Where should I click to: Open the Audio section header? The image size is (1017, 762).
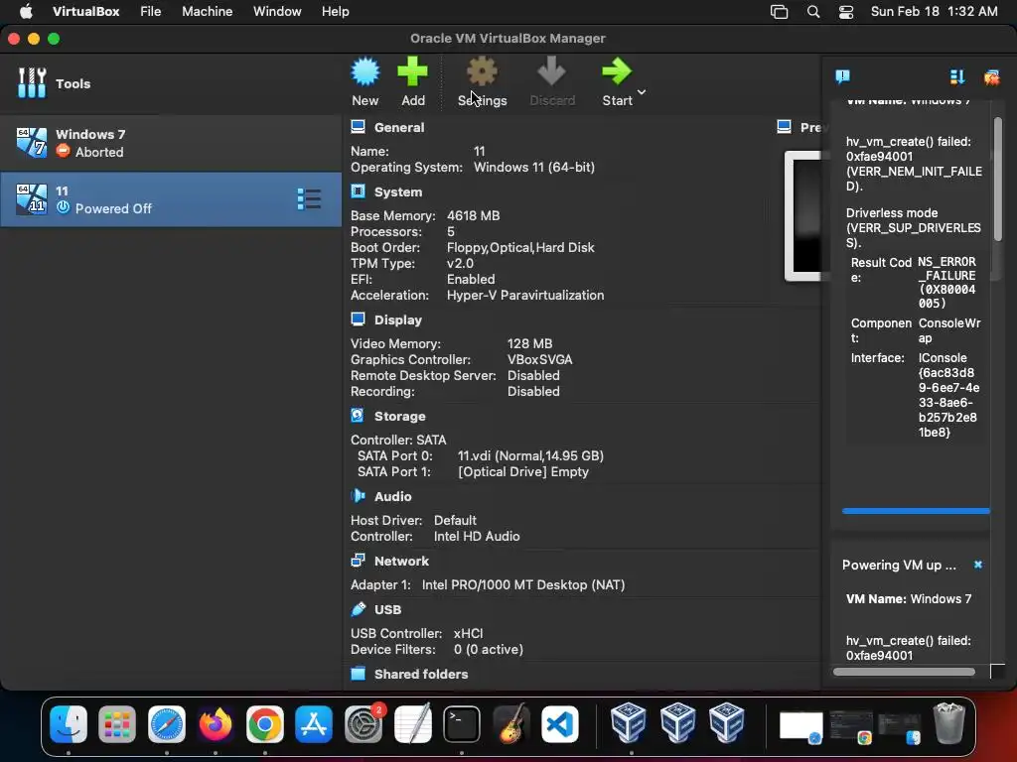click(392, 496)
